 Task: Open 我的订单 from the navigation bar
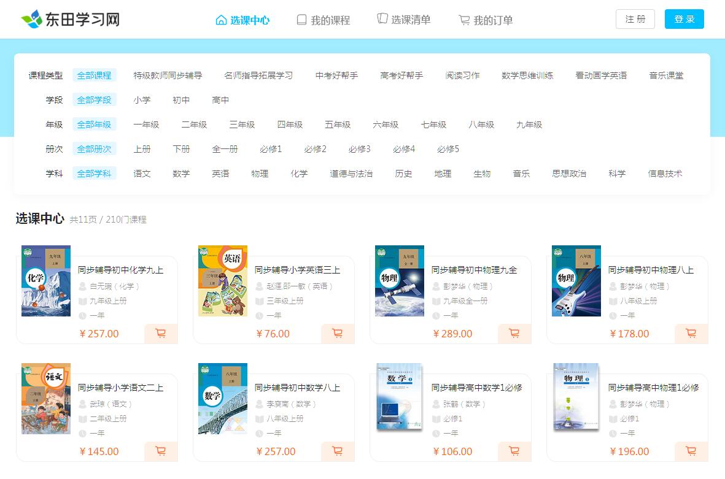click(486, 20)
